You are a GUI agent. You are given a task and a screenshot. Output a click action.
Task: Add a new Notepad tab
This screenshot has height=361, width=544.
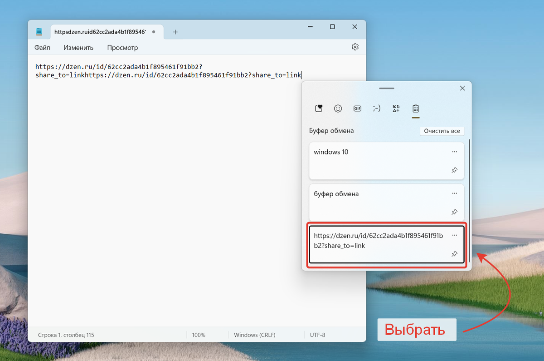click(x=175, y=32)
